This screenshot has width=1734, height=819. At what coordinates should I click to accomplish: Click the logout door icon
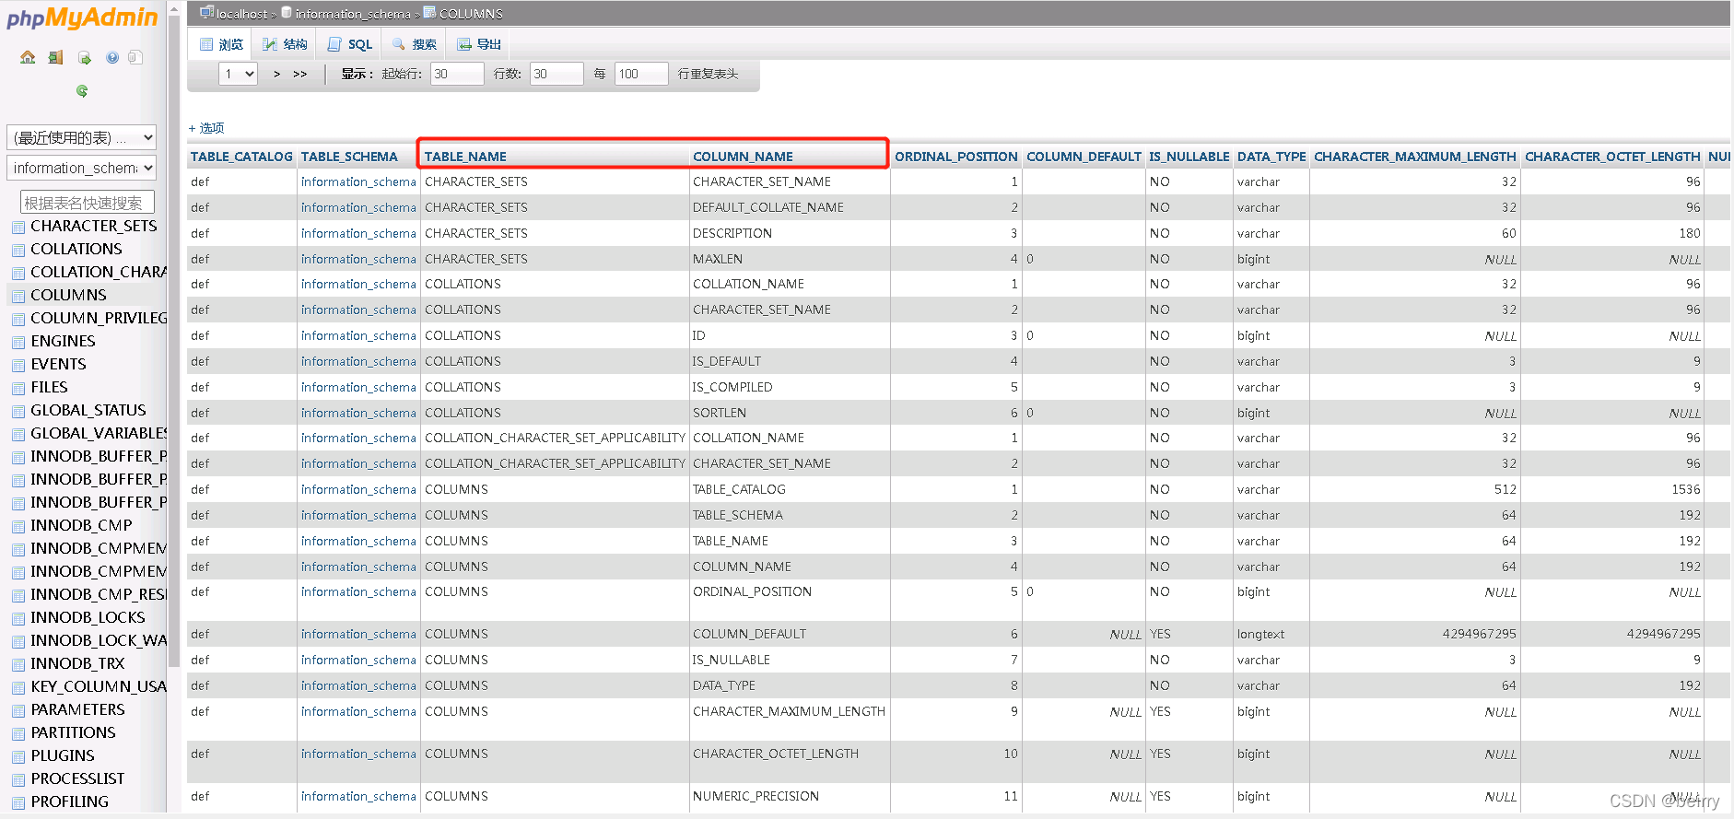(56, 57)
